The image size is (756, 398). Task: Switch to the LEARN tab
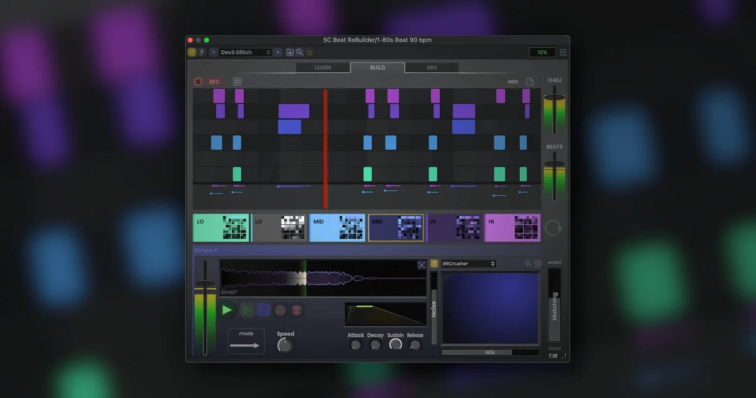click(323, 67)
